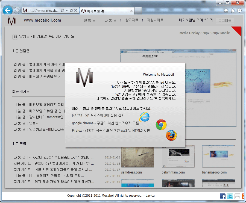Open browser Tools gear icon
Image resolution: width=246 pixels, height=203 pixels.
pyautogui.click(x=239, y=10)
